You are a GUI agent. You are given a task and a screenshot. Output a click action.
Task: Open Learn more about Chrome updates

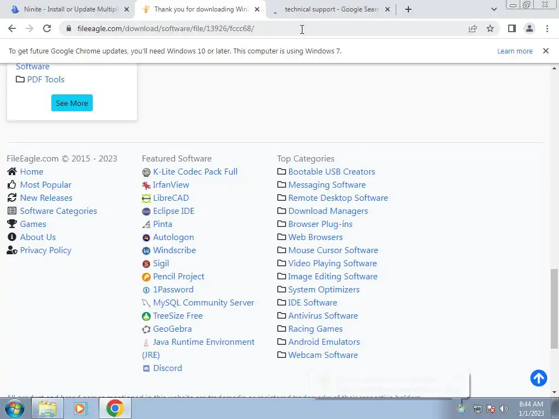pyautogui.click(x=515, y=51)
